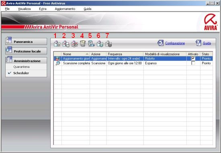Click the 'Scansione' action cell
Viewport: 221px width, 153px height.
tap(98, 63)
